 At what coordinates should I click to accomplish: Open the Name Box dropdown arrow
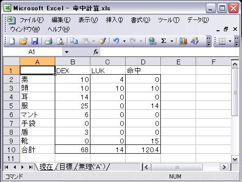66,52
